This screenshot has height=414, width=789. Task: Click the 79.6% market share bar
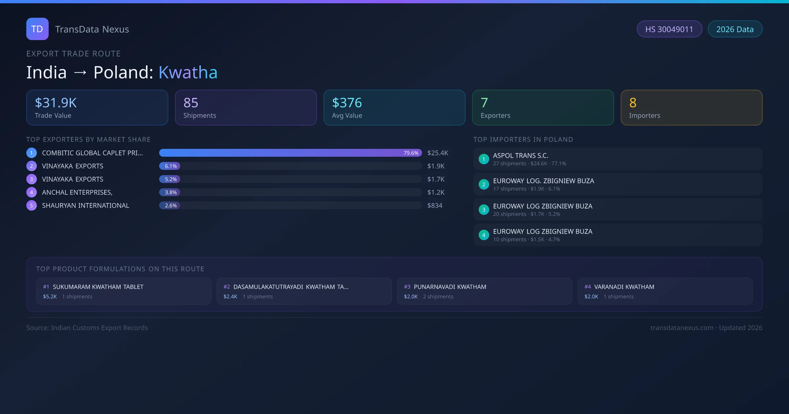[x=290, y=153]
